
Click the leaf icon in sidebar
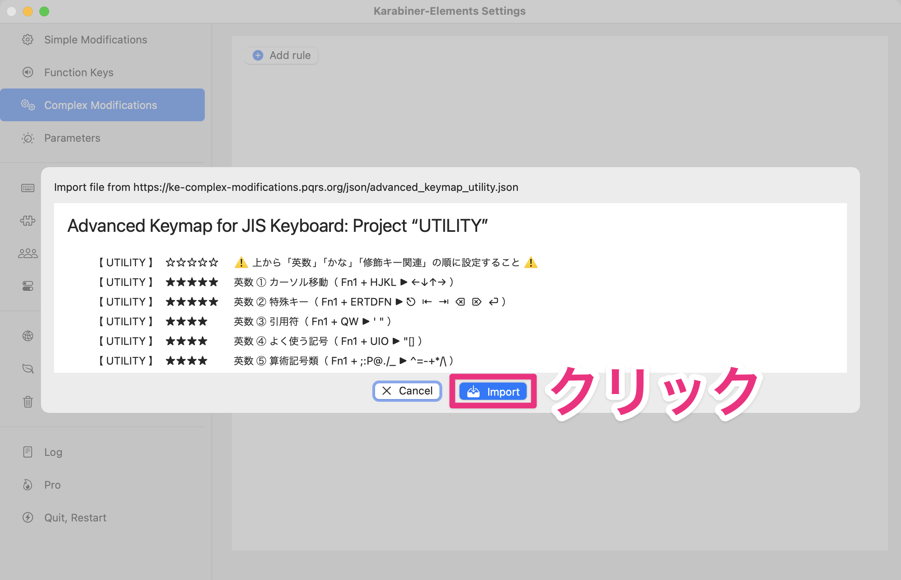pos(28,369)
